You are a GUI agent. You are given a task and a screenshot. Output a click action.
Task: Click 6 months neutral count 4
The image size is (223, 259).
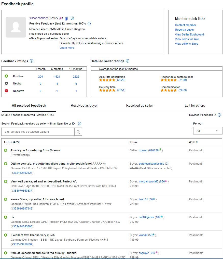point(57,84)
